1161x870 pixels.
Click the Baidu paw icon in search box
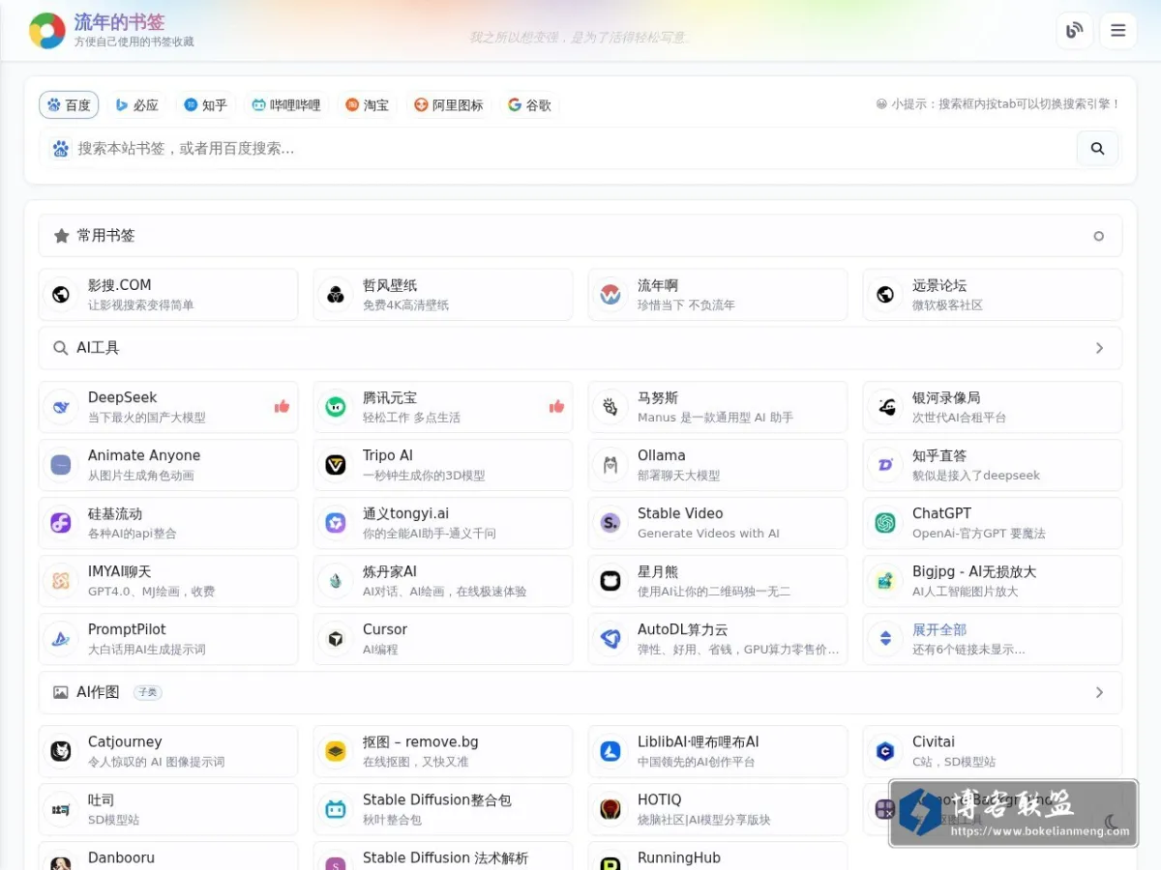click(x=61, y=149)
